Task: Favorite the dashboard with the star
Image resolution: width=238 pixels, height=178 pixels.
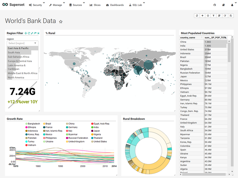Action: pyautogui.click(x=61, y=22)
